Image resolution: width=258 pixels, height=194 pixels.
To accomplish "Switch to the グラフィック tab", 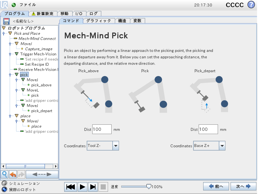I will coord(99,21).
